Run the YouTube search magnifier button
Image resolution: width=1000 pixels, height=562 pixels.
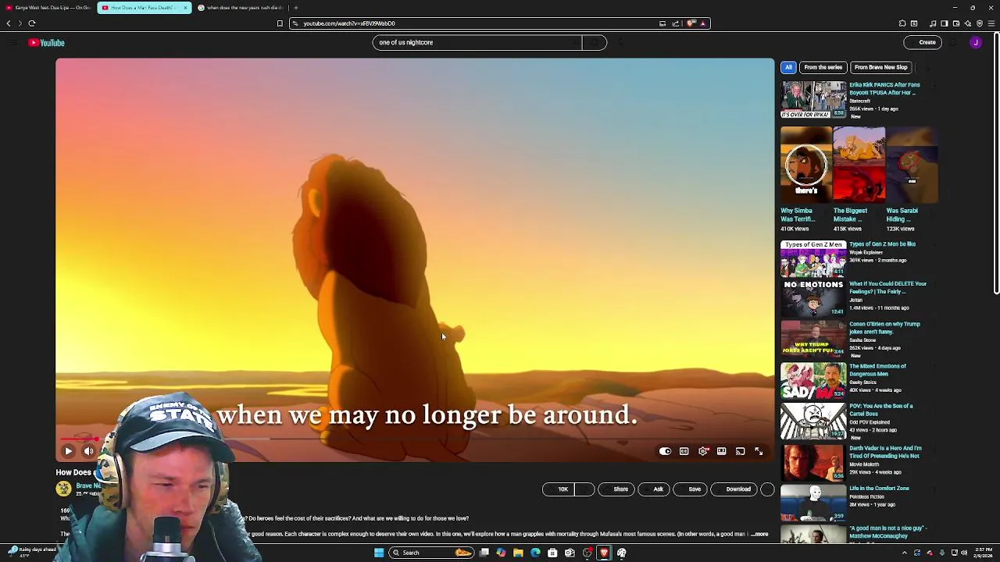coord(595,43)
